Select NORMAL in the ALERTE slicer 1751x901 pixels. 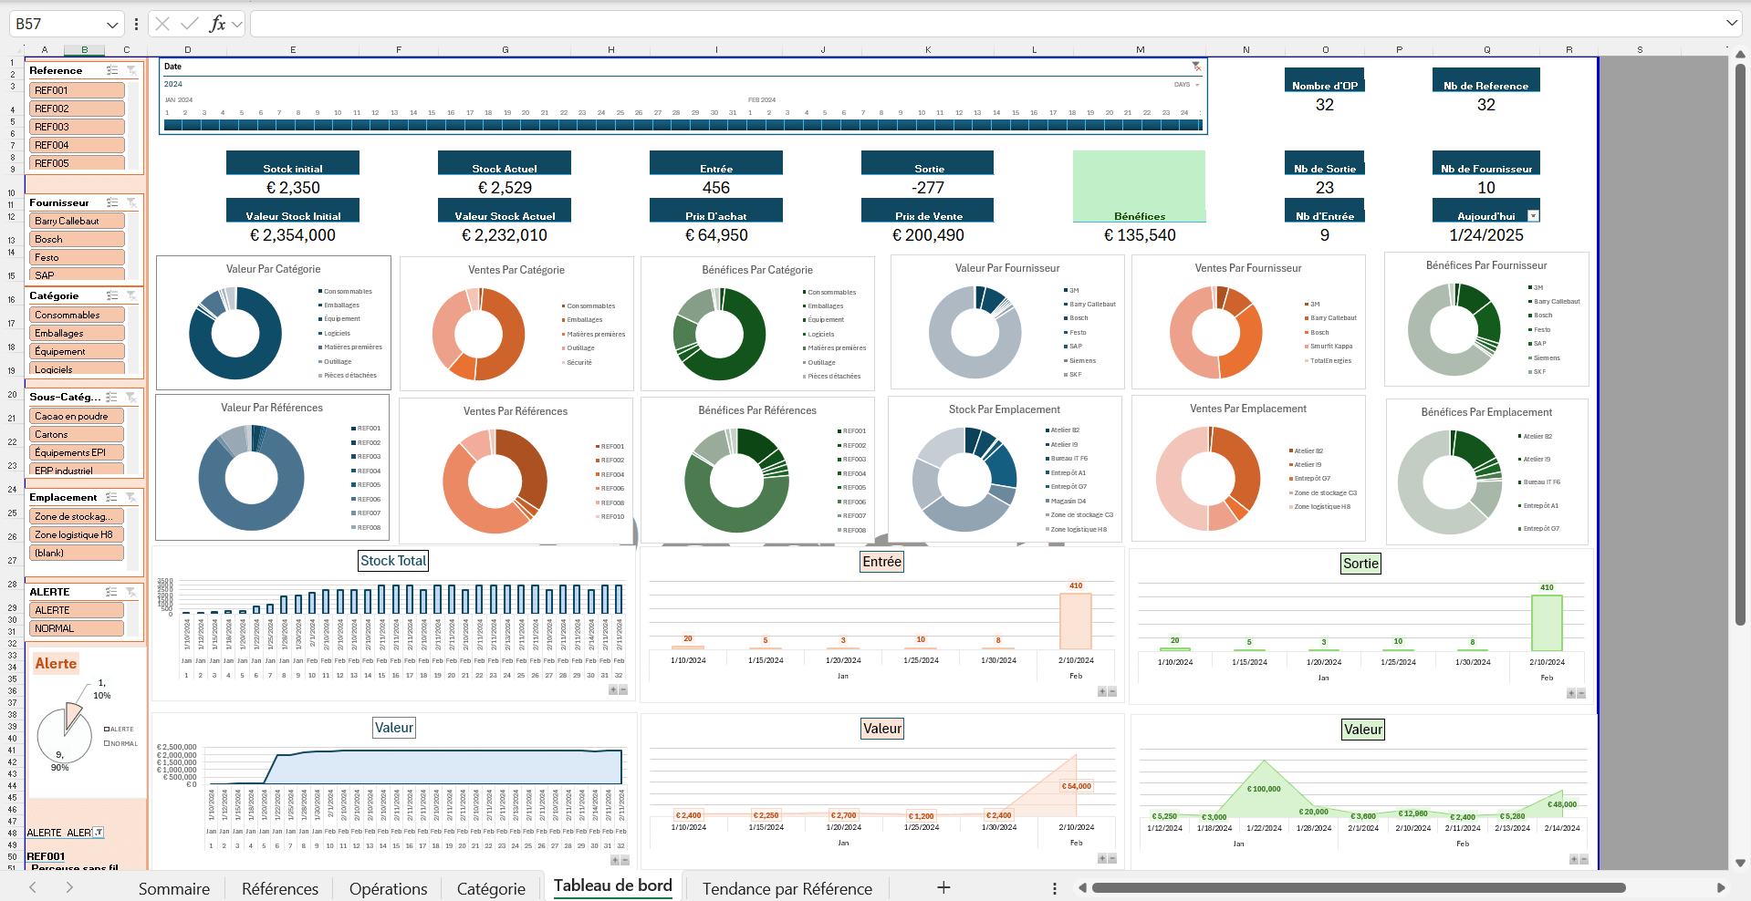pyautogui.click(x=77, y=628)
